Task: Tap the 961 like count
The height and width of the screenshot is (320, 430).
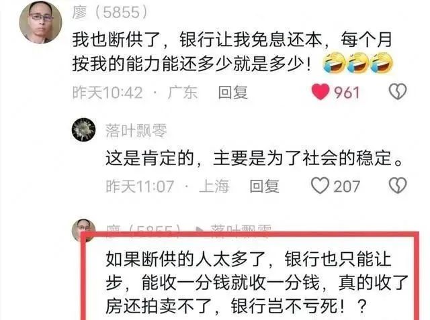Action: (x=347, y=93)
